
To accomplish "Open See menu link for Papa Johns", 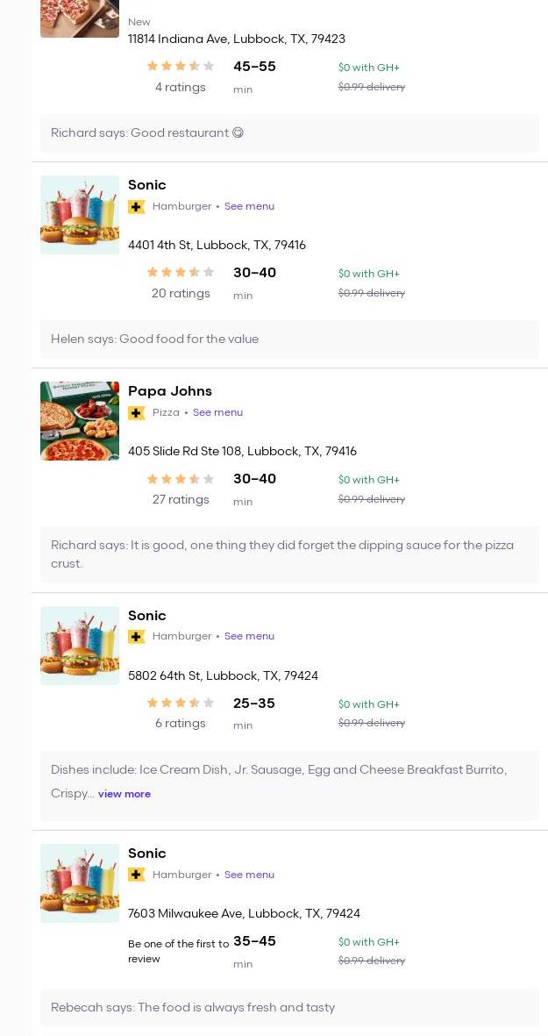I will 217,413.
